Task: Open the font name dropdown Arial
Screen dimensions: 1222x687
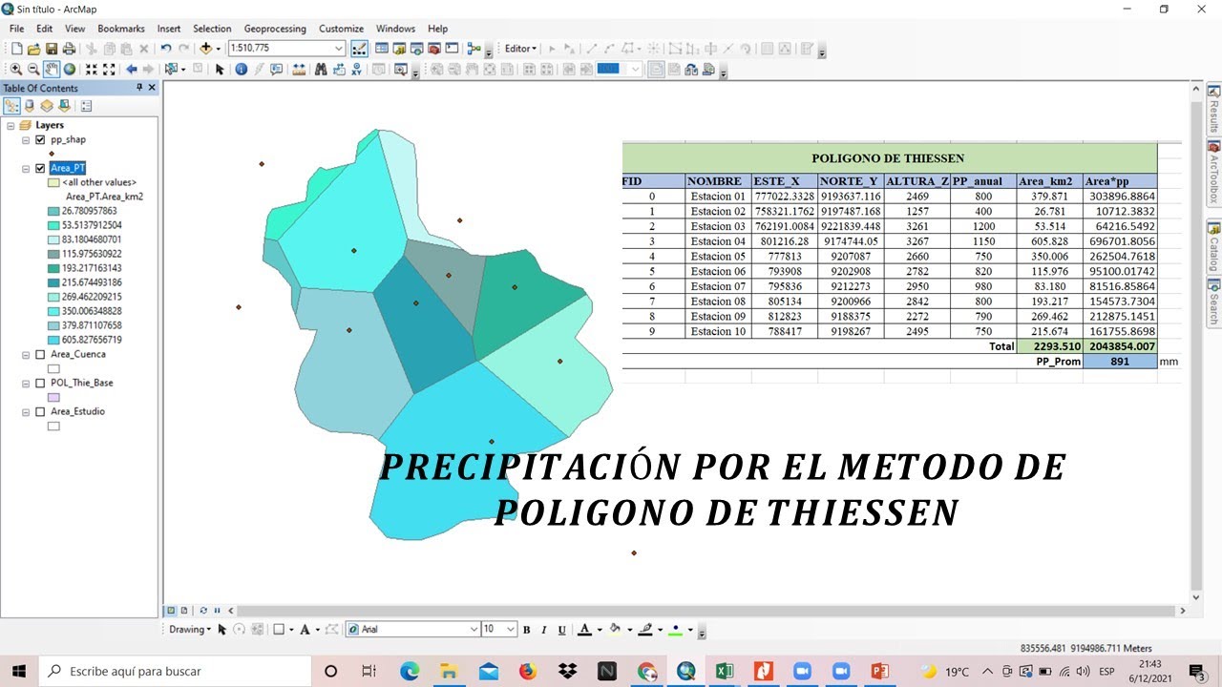Action: (x=474, y=630)
